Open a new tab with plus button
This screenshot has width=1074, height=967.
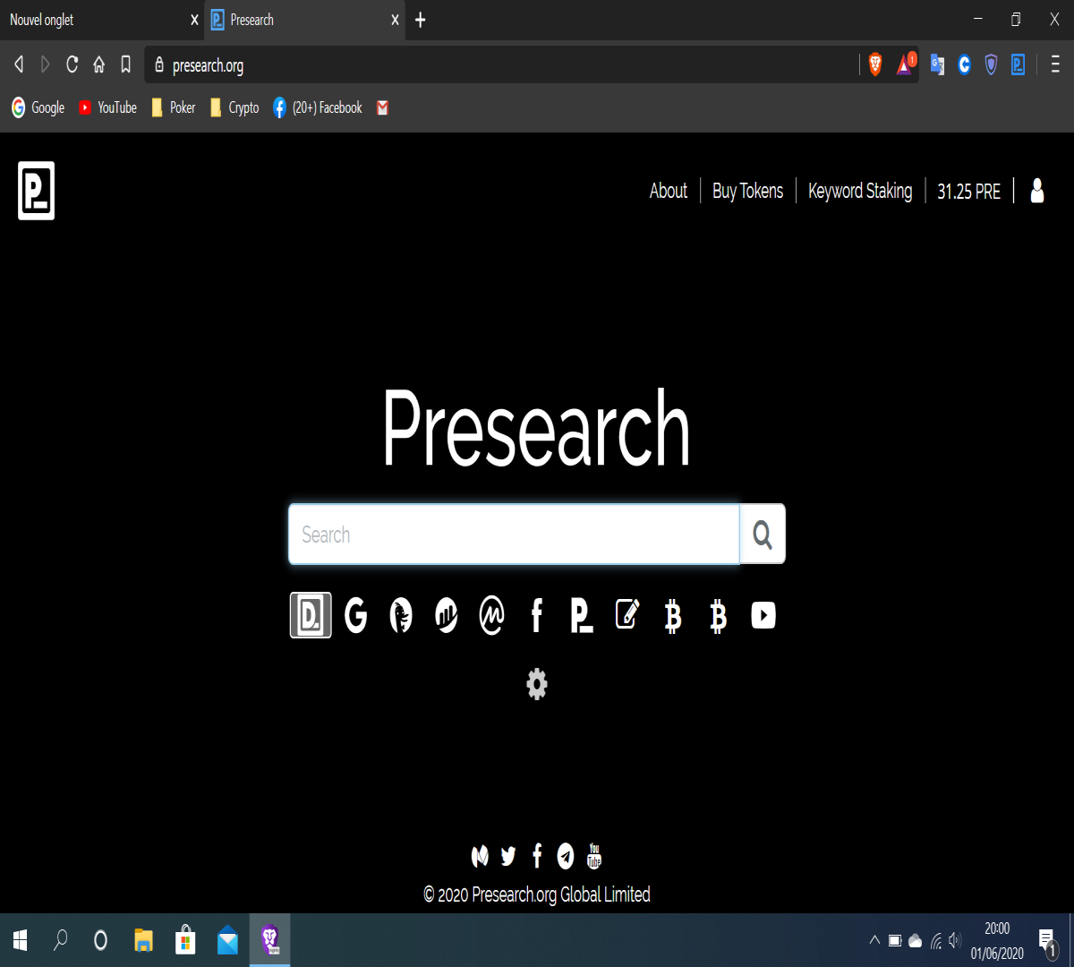point(421,20)
